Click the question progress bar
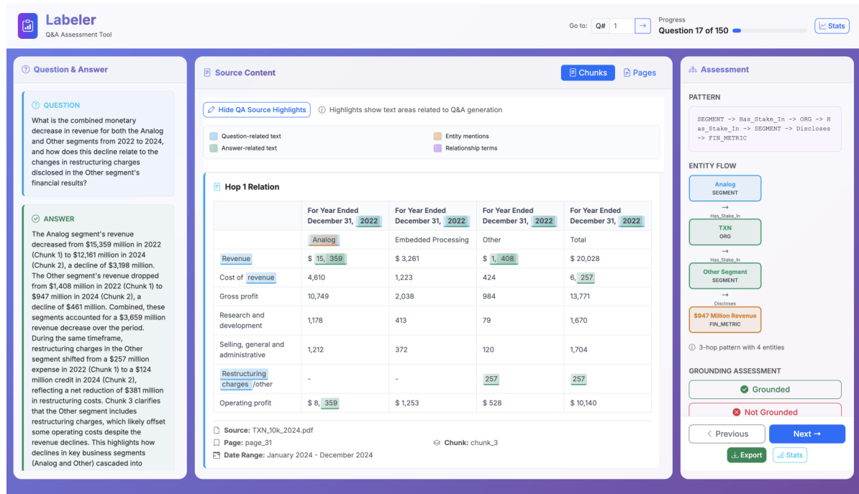The image size is (859, 494). click(x=769, y=31)
